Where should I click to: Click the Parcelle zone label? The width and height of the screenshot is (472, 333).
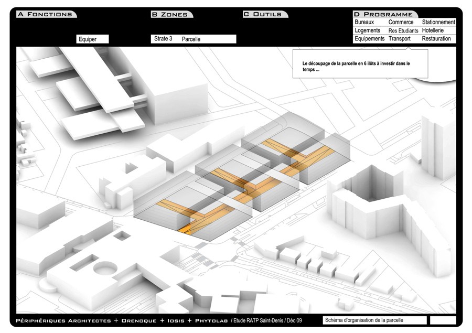point(191,39)
